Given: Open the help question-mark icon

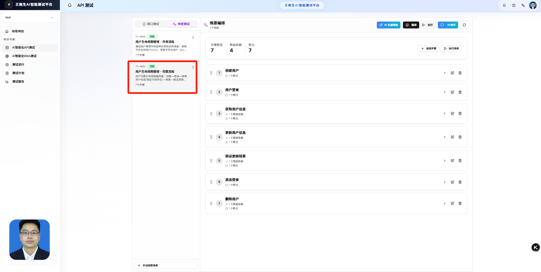Looking at the screenshot, I should 514,5.
